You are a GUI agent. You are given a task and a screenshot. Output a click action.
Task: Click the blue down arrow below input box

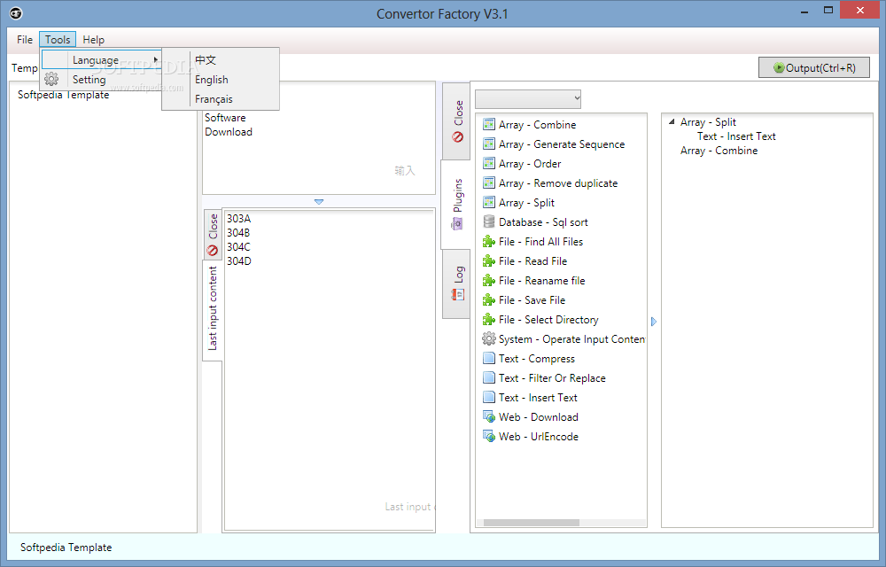click(x=319, y=202)
